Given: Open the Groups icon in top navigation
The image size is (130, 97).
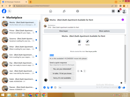Looking at the screenshot, I should click(x=77, y=11).
